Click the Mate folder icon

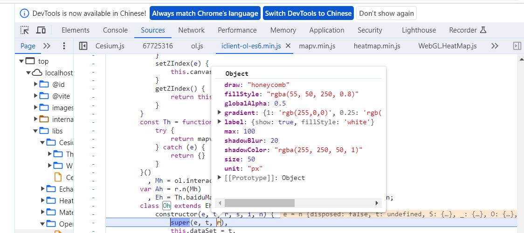click(51, 213)
